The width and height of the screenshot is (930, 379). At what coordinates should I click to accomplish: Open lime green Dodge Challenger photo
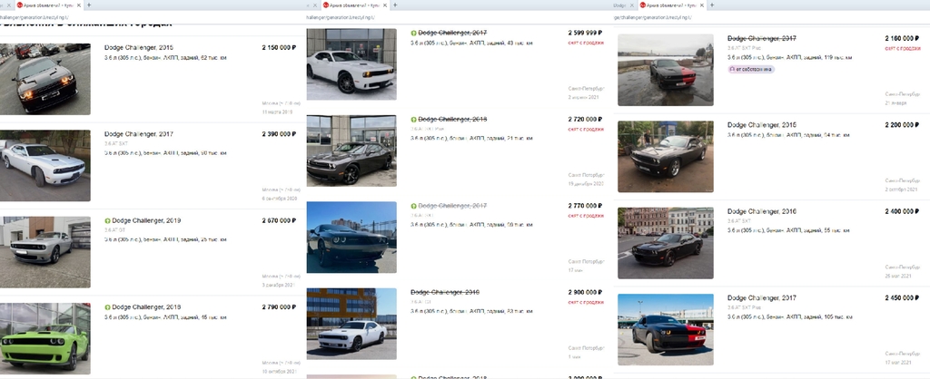click(45, 339)
